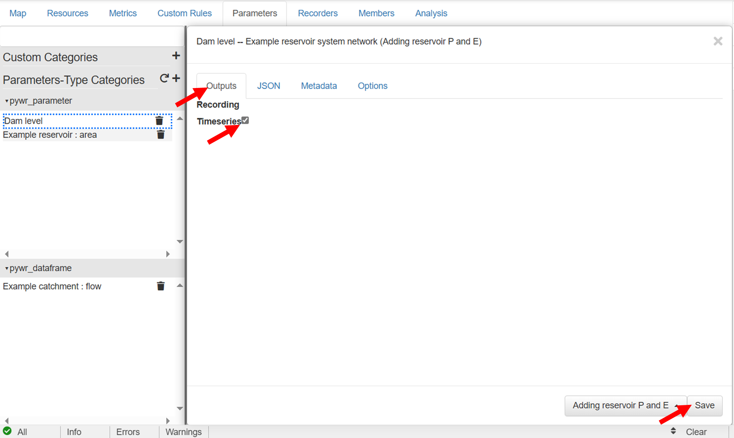
Task: Collapse the pywr_parameter group
Action: (7, 101)
